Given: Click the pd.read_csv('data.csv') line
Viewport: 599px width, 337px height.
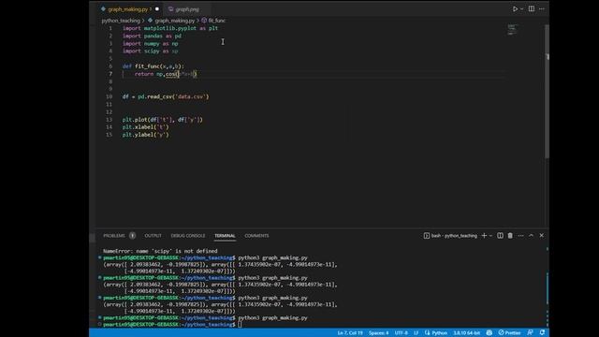Looking at the screenshot, I should (166, 96).
